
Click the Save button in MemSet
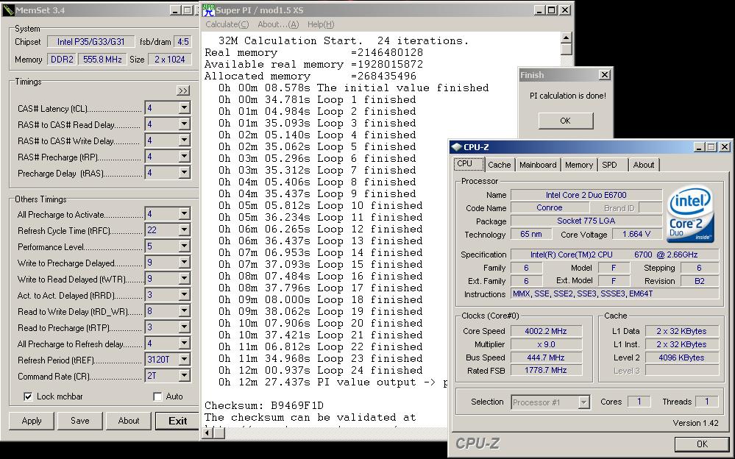[x=79, y=421]
